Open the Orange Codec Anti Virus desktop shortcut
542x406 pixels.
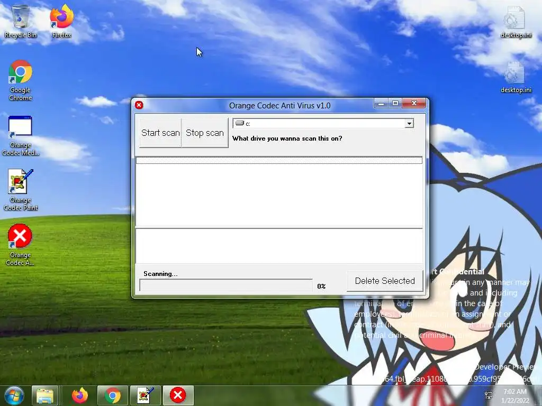point(20,245)
